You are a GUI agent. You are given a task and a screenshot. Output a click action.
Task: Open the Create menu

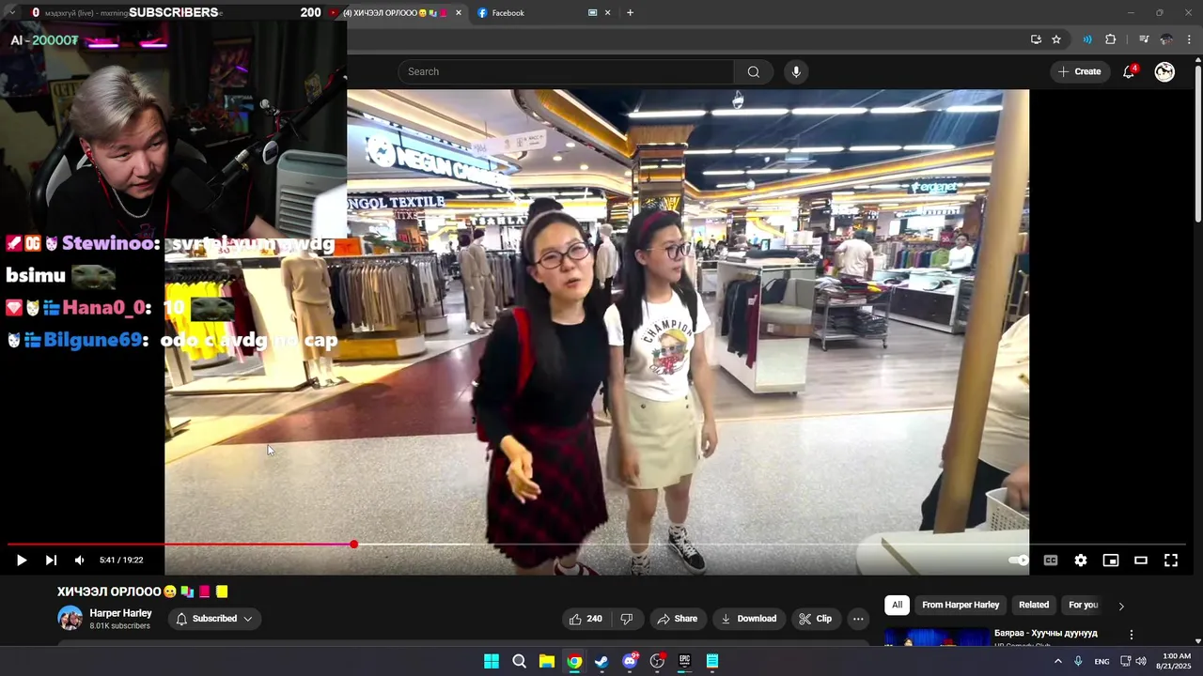point(1079,71)
